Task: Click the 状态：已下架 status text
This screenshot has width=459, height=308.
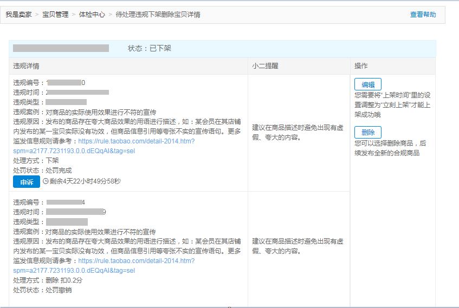Action: click(x=150, y=48)
